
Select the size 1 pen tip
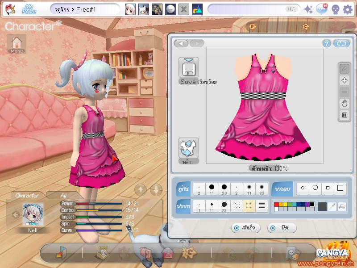(199, 206)
